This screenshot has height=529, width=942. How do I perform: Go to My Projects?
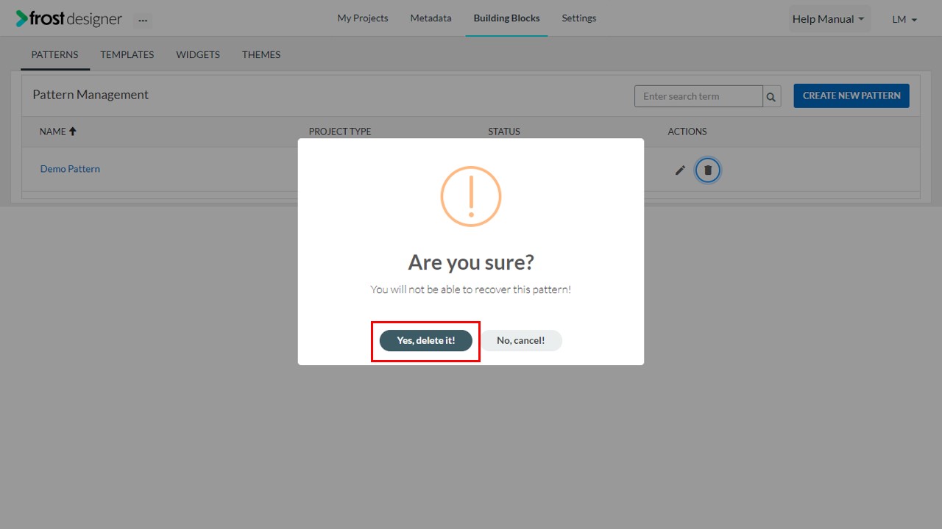363,18
